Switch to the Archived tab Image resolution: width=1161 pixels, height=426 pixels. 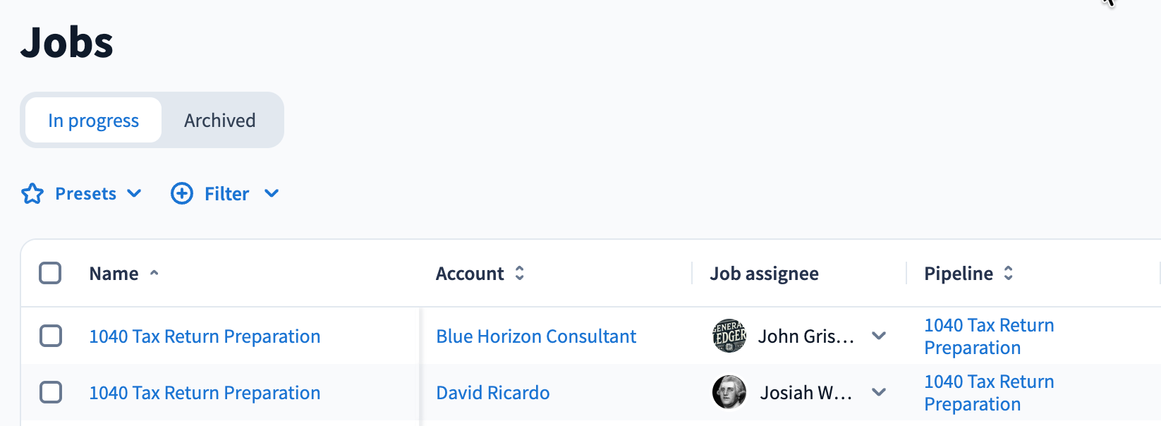click(220, 121)
